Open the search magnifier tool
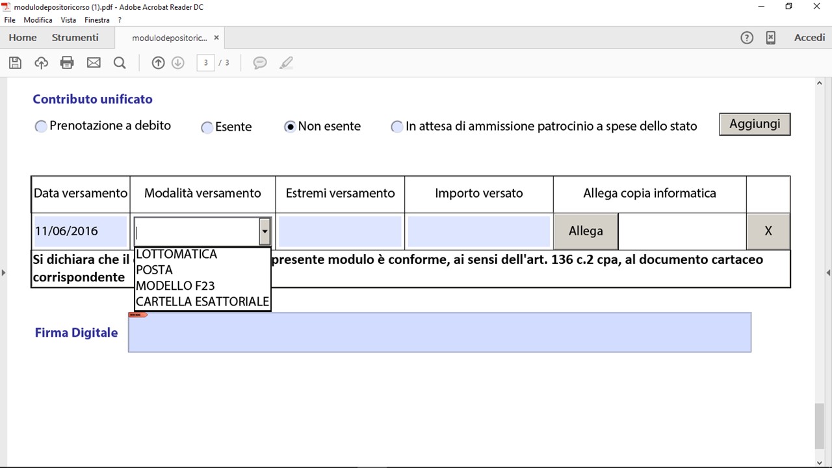 tap(120, 63)
